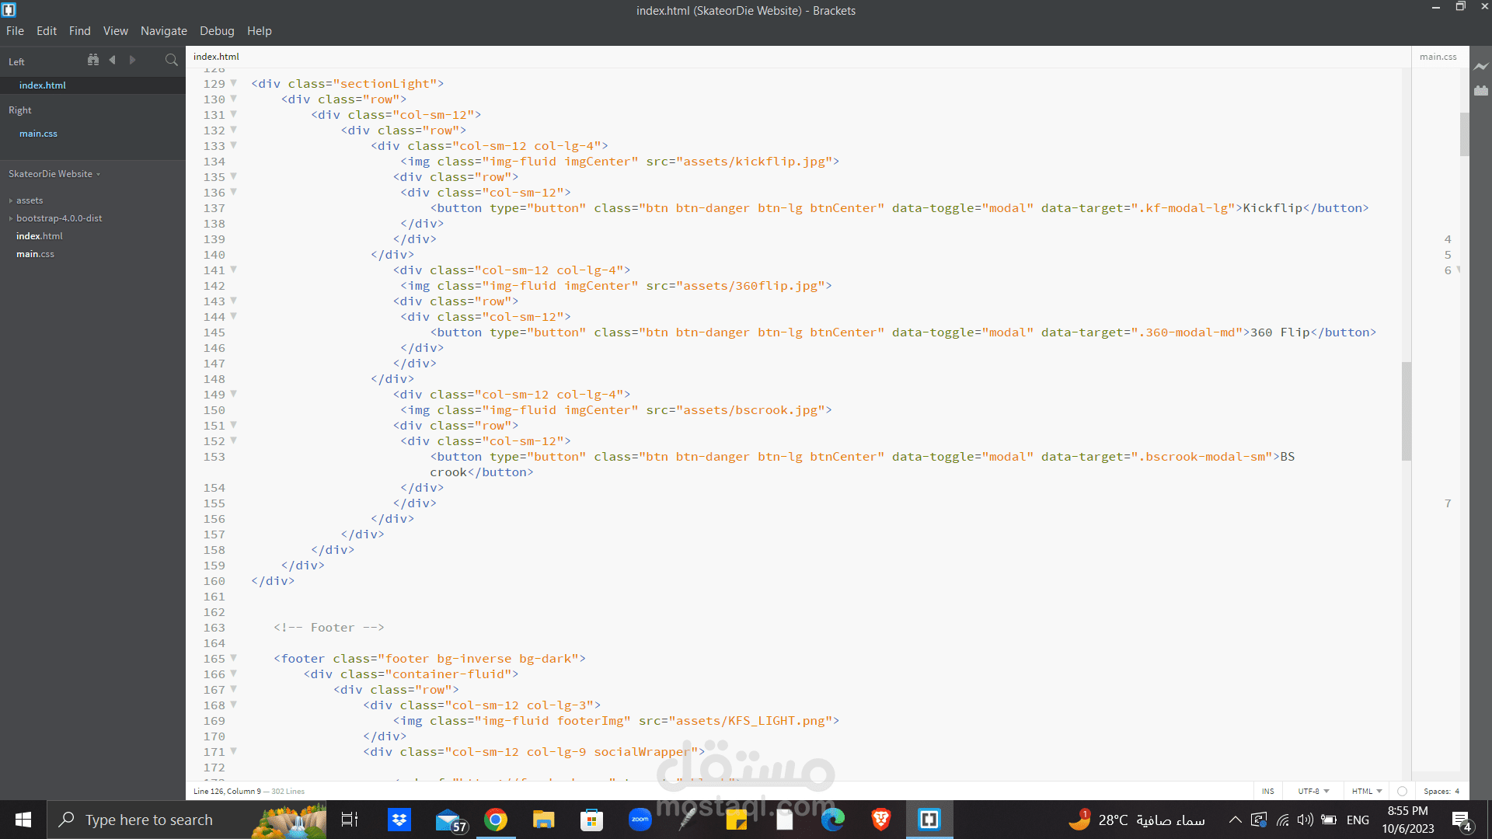The width and height of the screenshot is (1492, 839).
Task: Click the editor vertical scrollbar thumb
Action: [x=1407, y=410]
